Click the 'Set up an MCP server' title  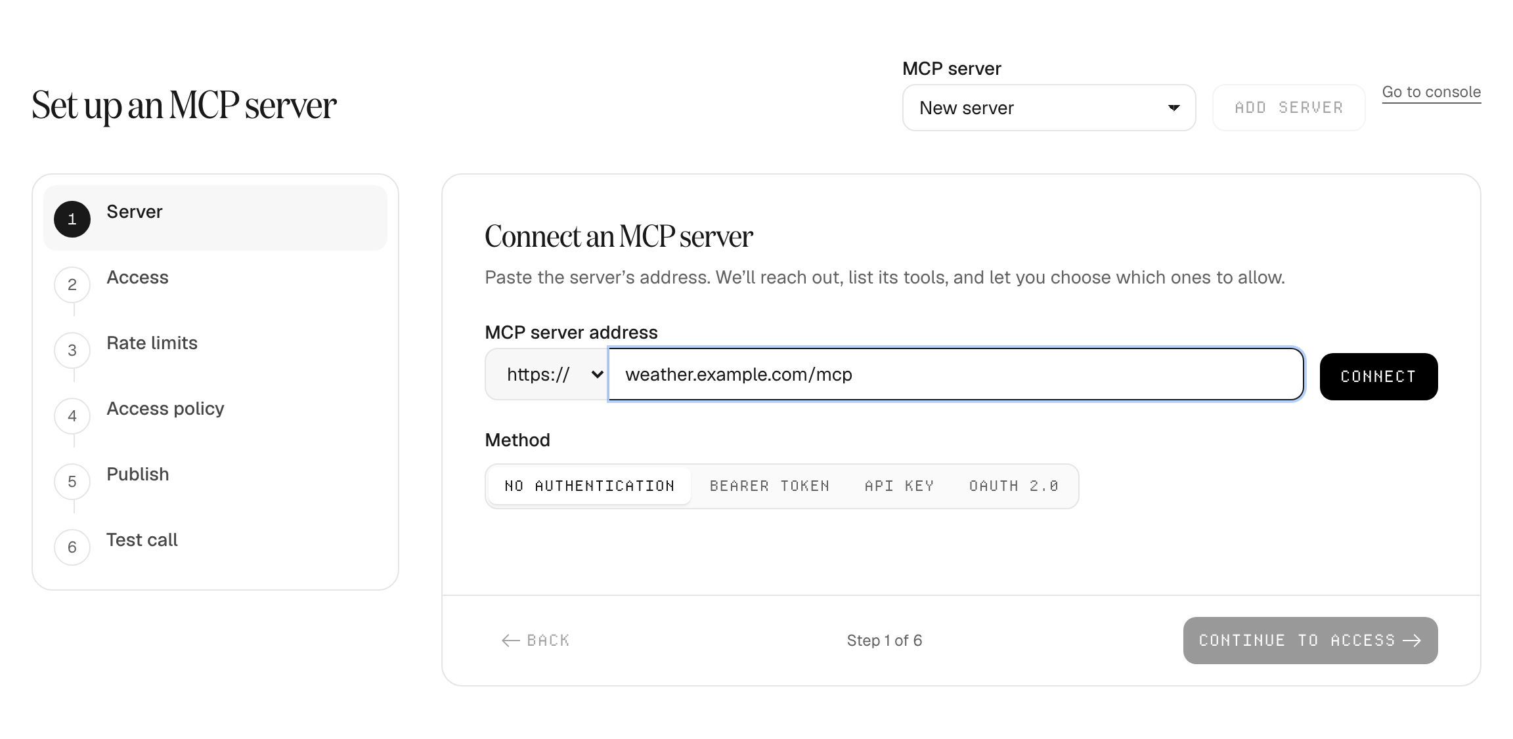tap(184, 105)
